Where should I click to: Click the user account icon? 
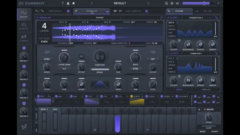[68, 3]
